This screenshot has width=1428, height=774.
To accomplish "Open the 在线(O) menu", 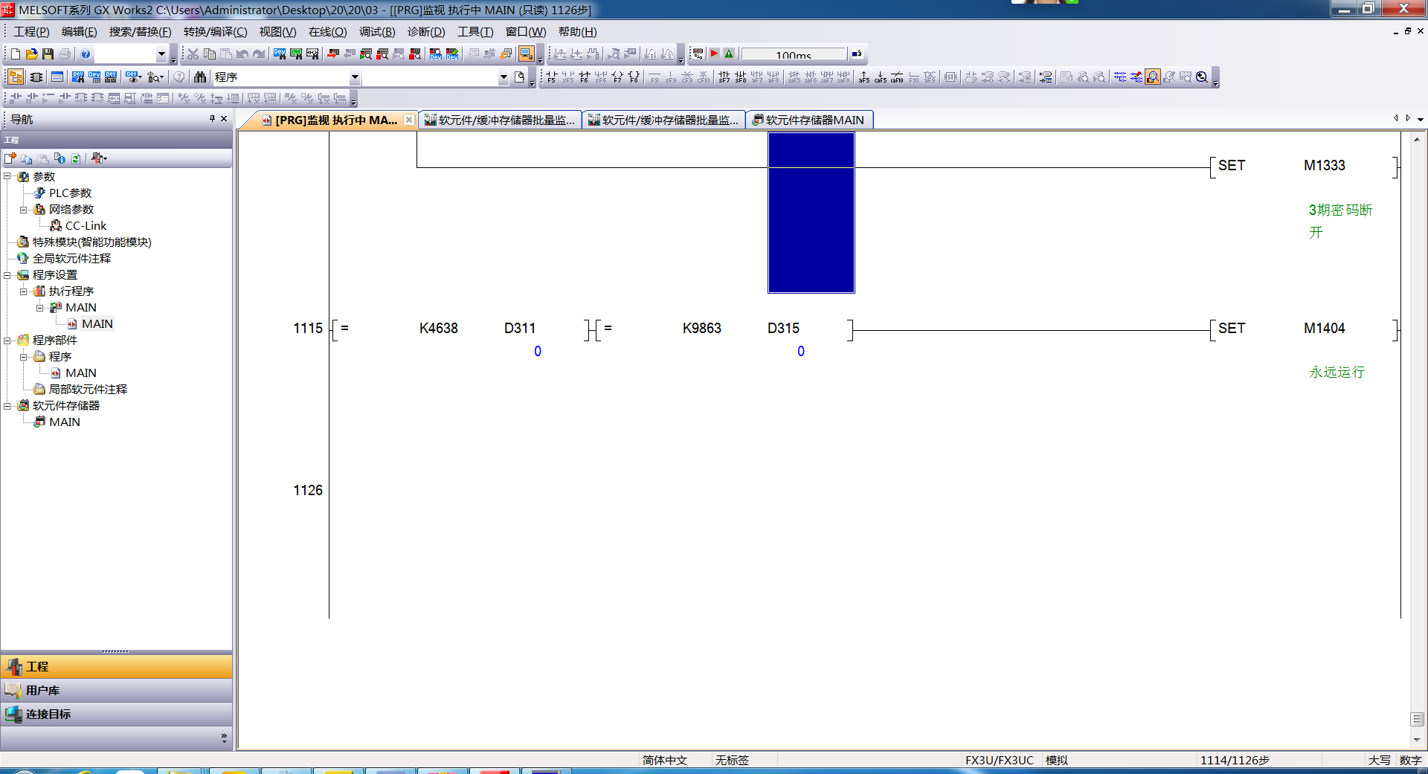I will (327, 32).
